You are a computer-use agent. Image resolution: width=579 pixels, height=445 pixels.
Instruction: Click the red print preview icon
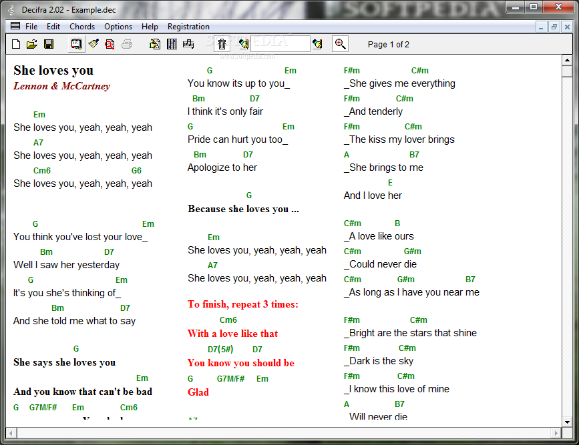(110, 44)
